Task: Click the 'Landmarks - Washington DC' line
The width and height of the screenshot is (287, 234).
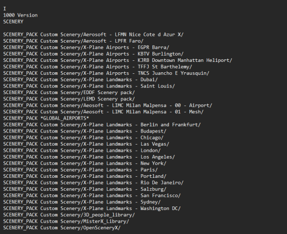Action: point(92,209)
